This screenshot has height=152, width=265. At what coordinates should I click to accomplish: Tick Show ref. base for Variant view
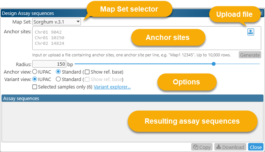coord(87,79)
